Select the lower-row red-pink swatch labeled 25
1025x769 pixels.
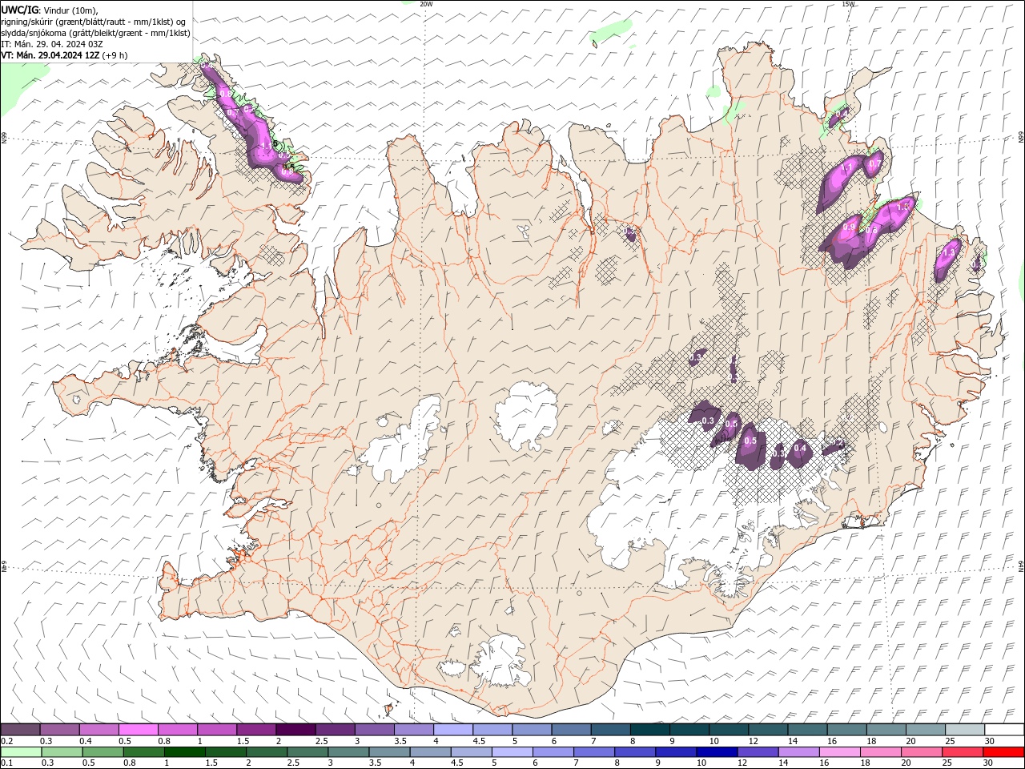pyautogui.click(x=961, y=752)
